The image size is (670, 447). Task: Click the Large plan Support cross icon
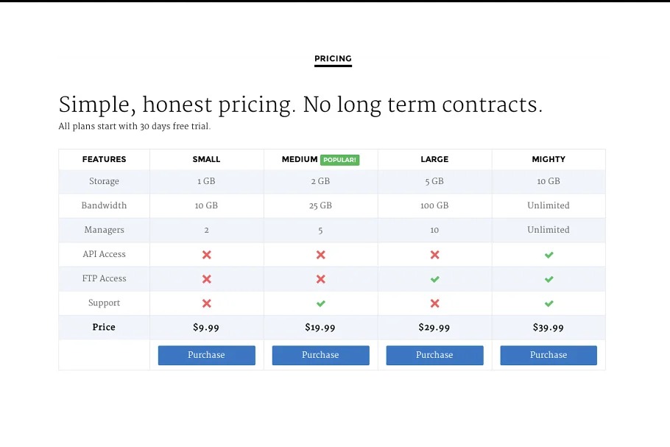[434, 303]
